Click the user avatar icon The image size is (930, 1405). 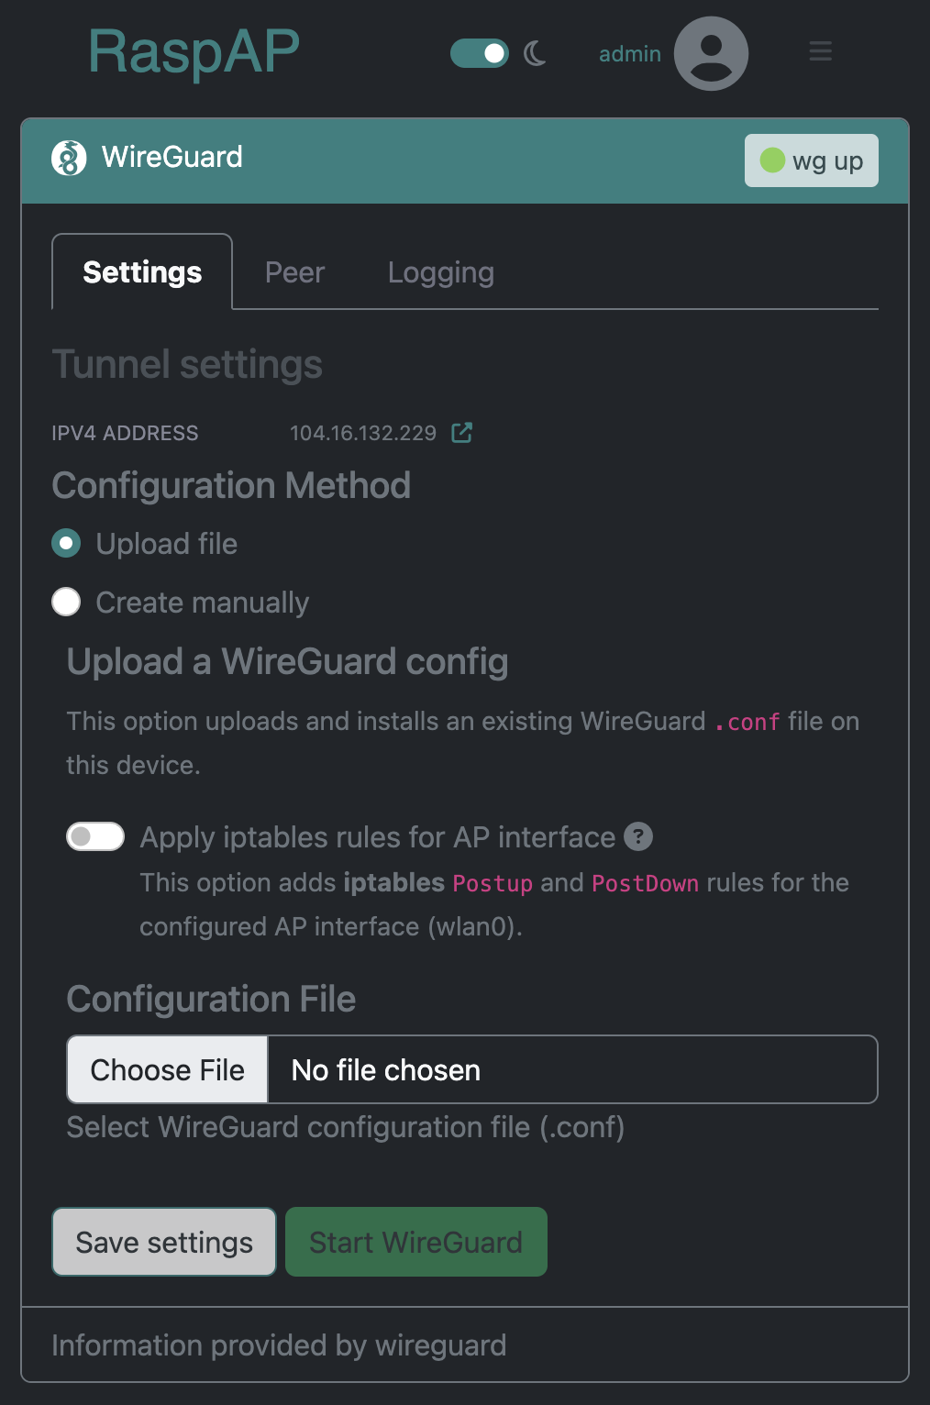[711, 53]
